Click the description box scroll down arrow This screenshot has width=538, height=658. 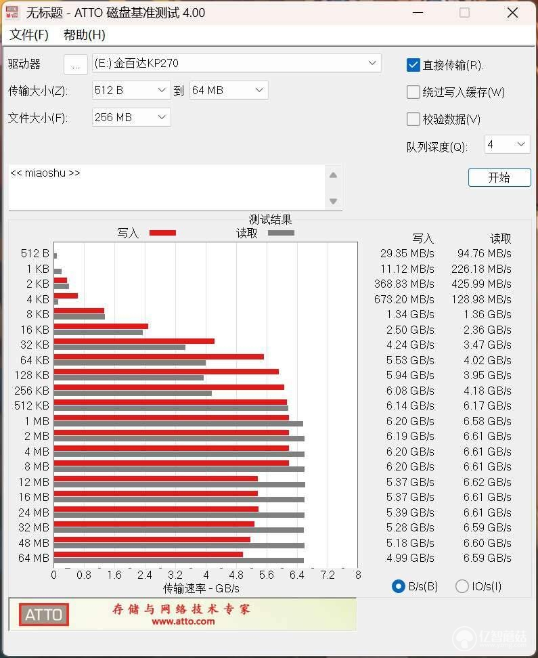(333, 201)
